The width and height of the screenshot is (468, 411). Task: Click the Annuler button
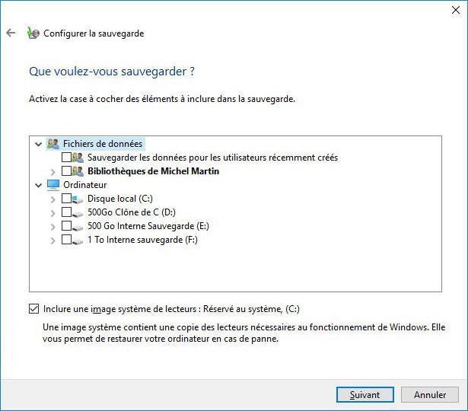[x=430, y=395]
